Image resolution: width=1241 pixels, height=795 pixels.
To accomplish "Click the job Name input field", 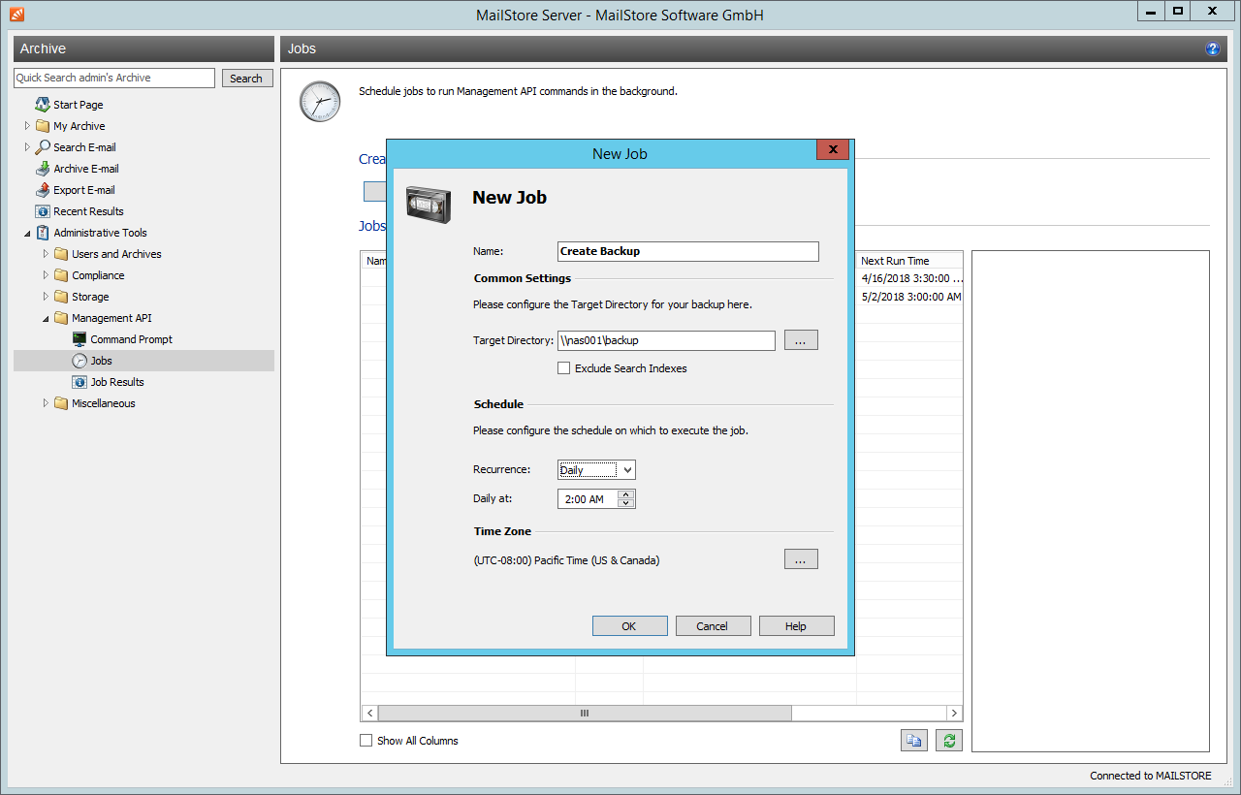I will (x=688, y=251).
